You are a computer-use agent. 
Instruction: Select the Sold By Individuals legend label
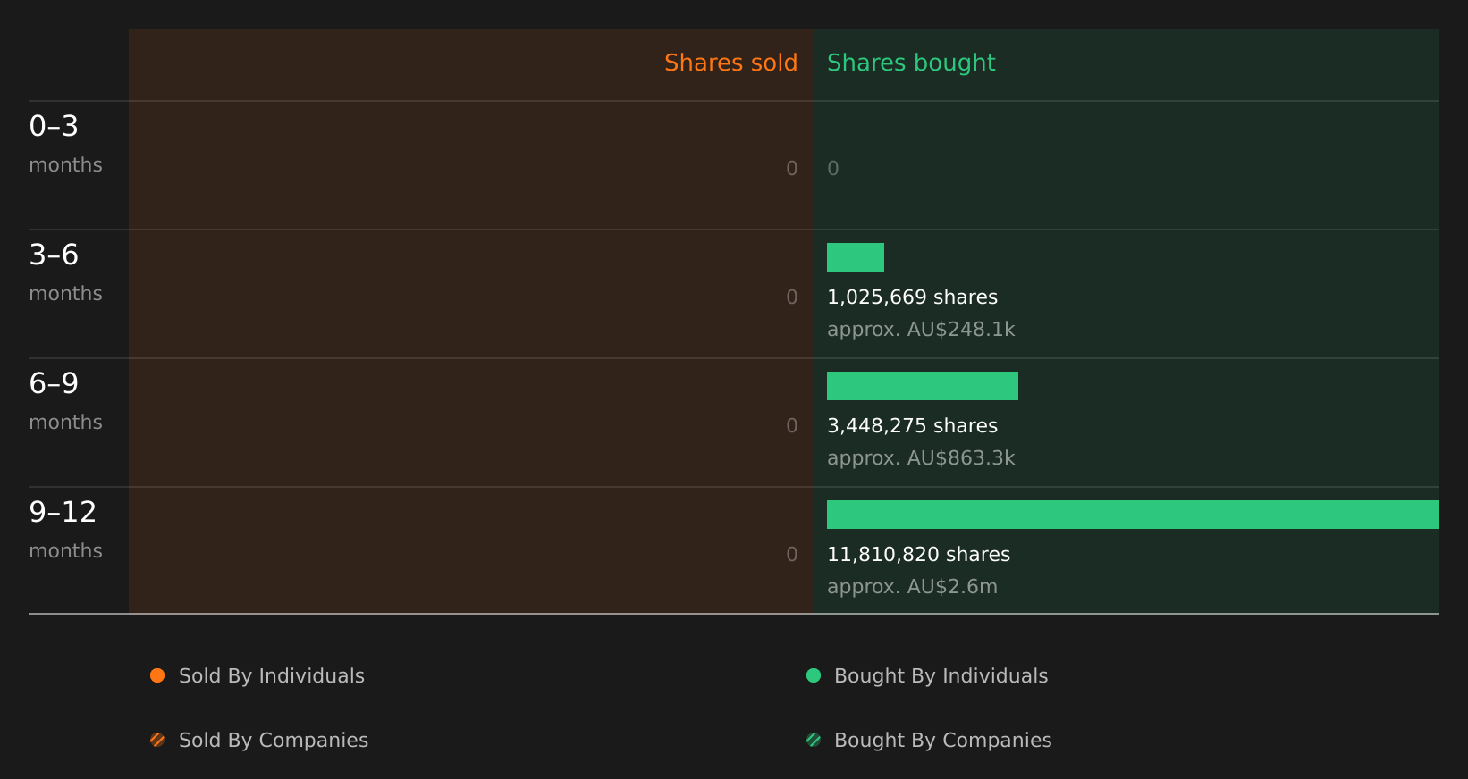tap(272, 676)
